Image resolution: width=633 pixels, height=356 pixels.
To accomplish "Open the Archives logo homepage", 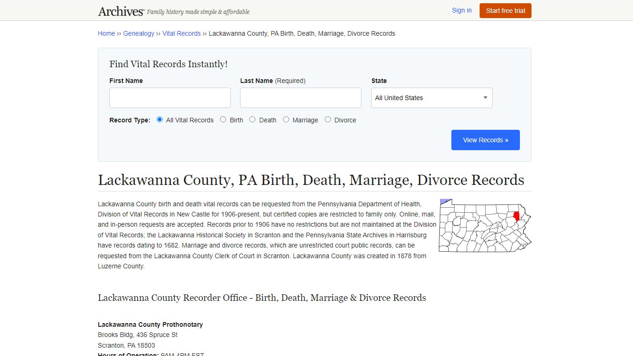I will pyautogui.click(x=121, y=11).
